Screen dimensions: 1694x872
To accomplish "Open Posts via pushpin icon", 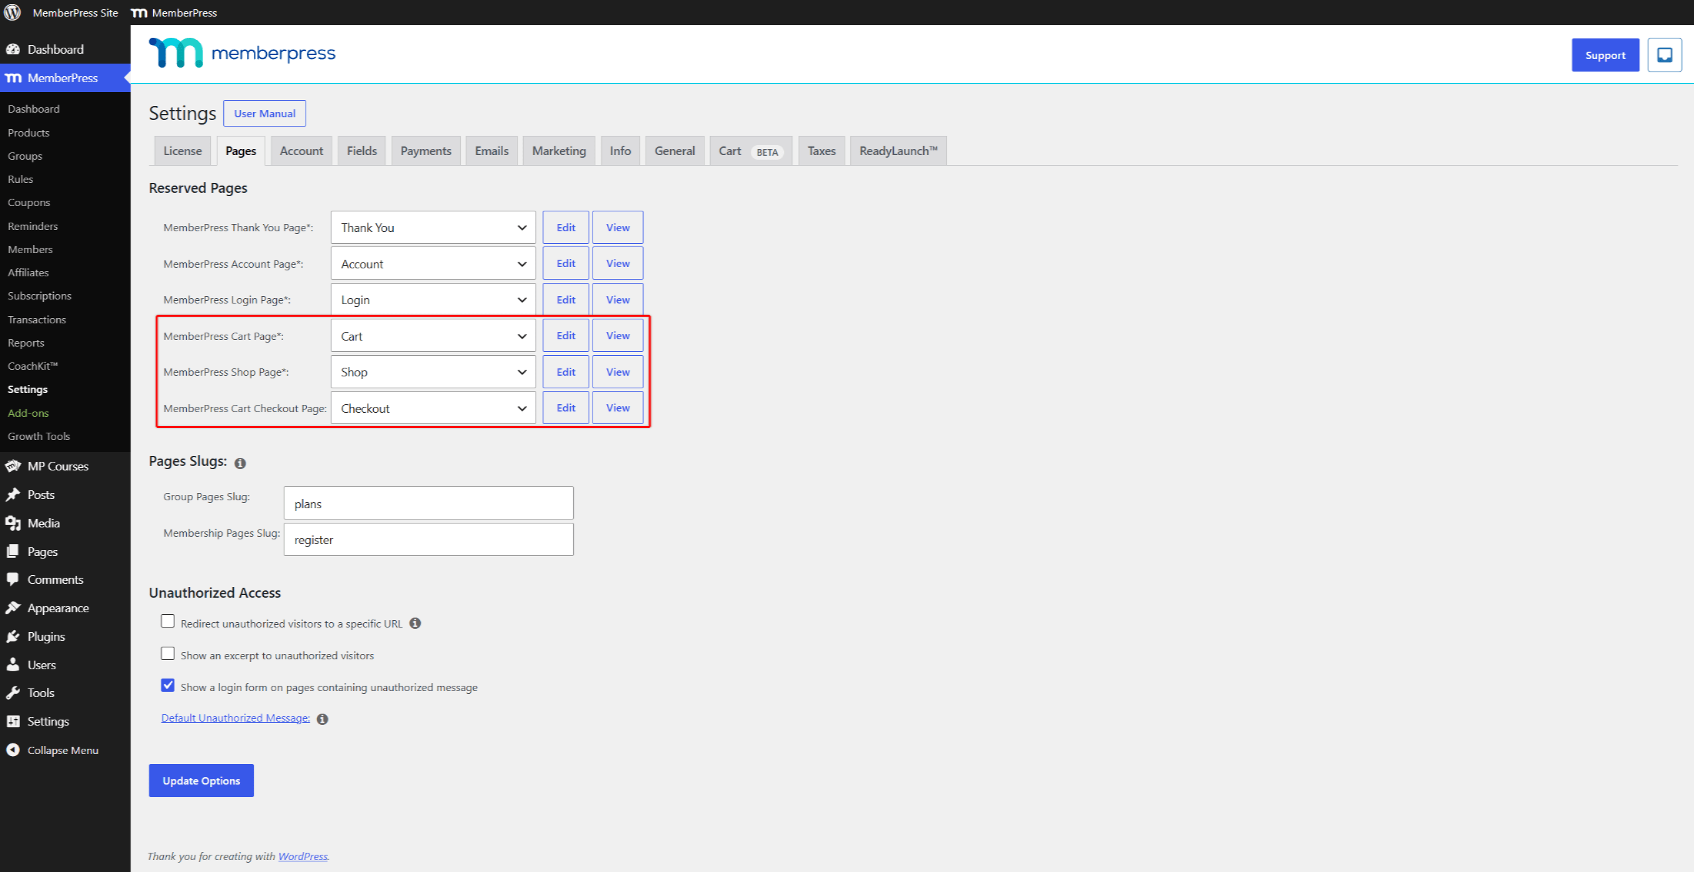I will [x=13, y=494].
